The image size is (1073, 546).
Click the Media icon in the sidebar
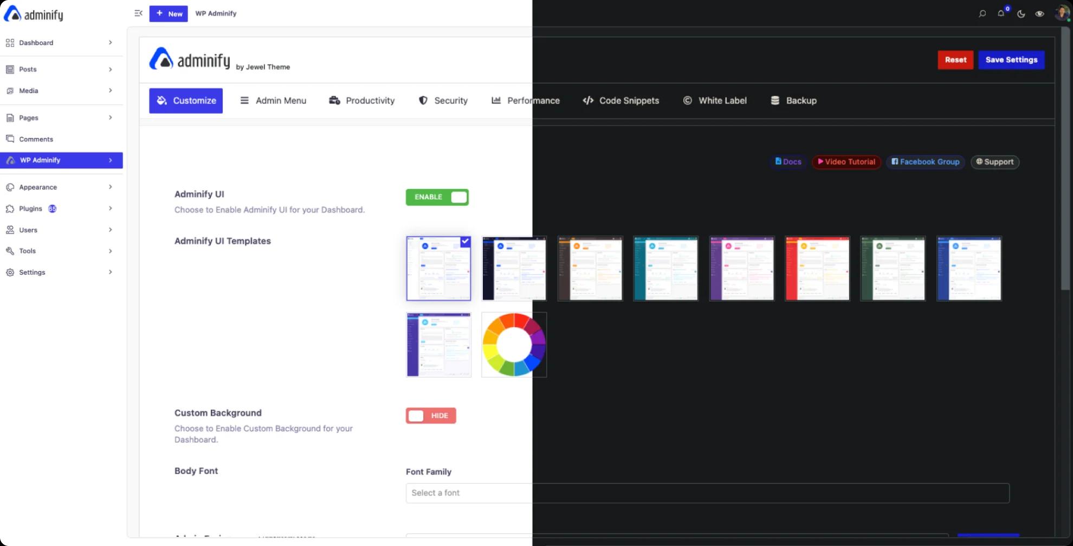click(x=10, y=91)
